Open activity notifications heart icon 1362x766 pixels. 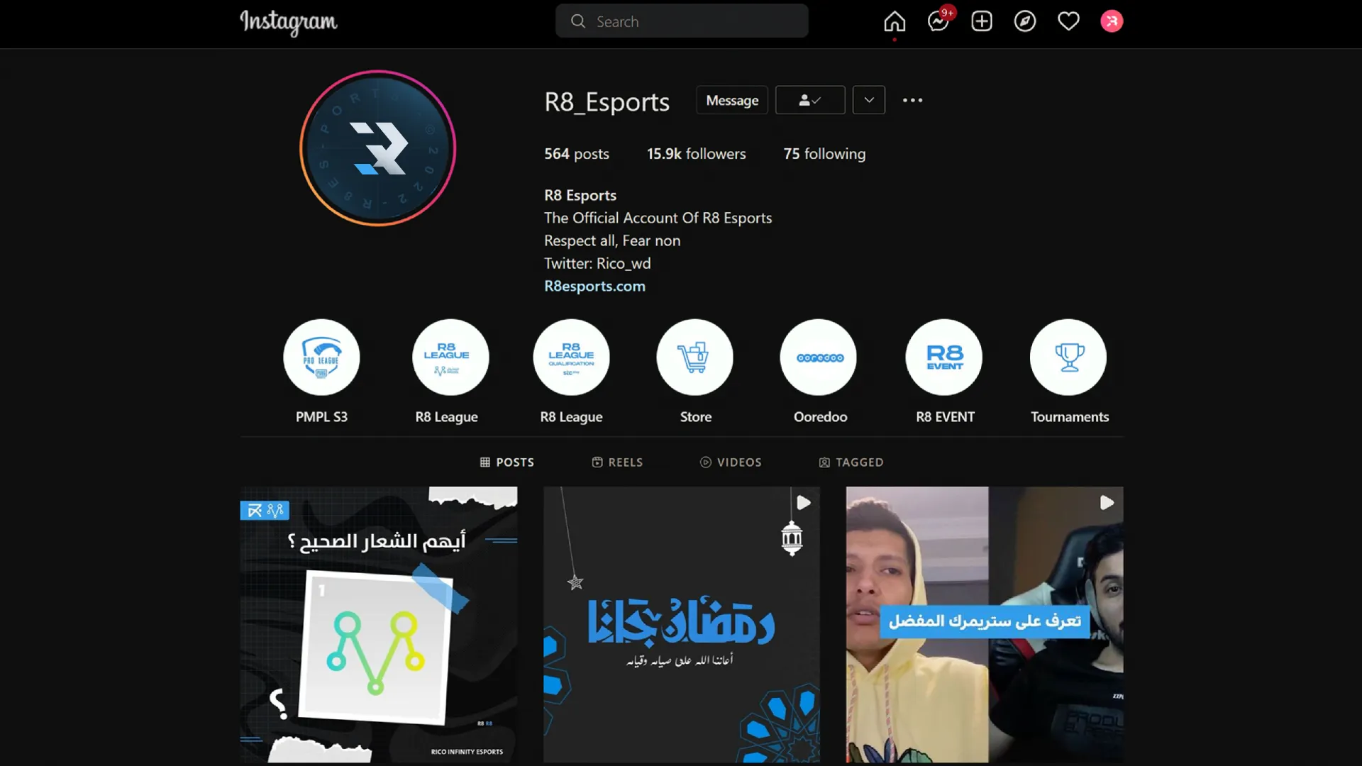click(1068, 21)
